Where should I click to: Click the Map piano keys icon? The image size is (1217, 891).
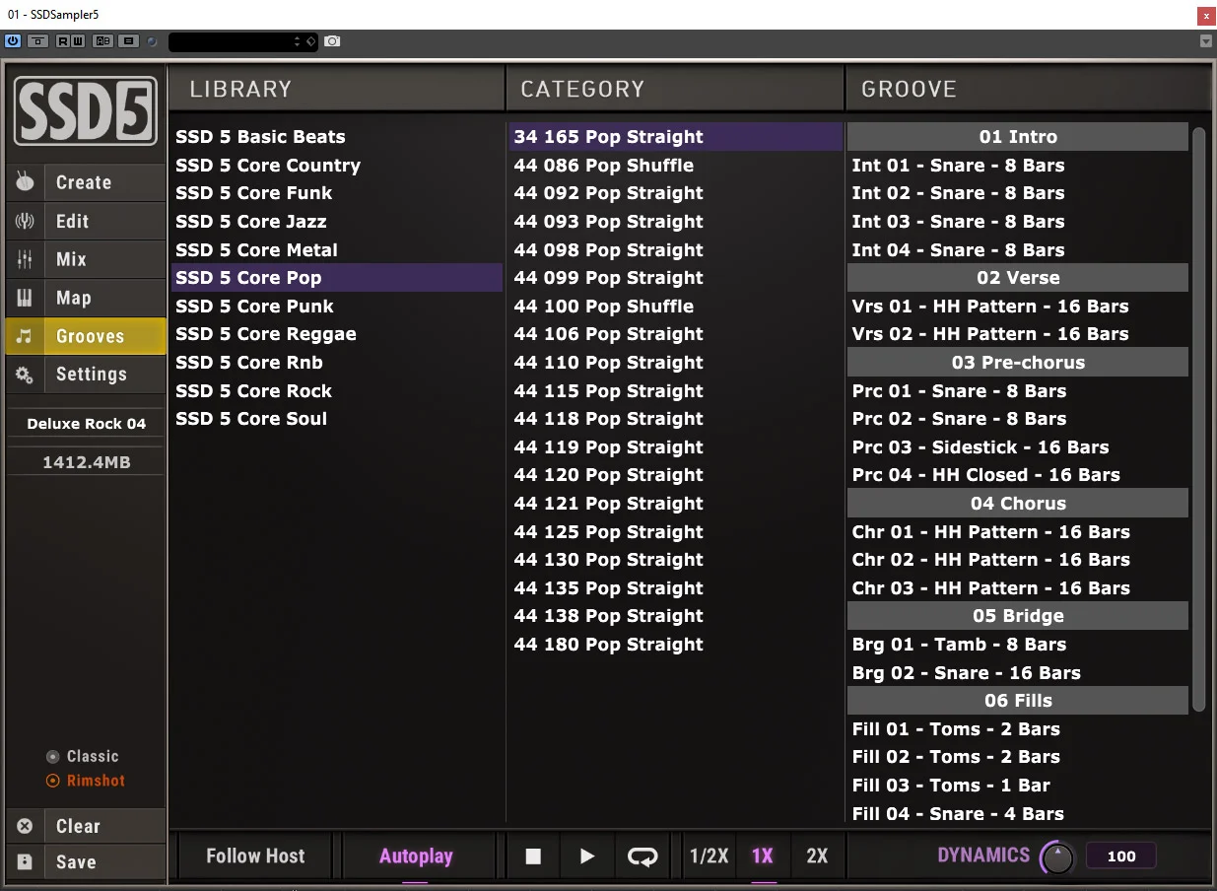point(25,298)
